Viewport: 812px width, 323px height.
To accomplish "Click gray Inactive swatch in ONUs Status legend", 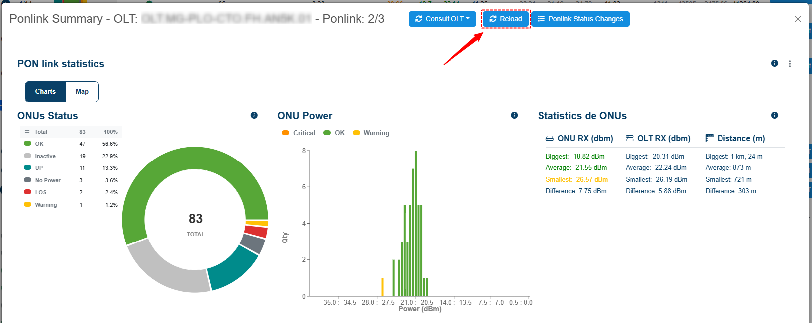I will coord(28,156).
